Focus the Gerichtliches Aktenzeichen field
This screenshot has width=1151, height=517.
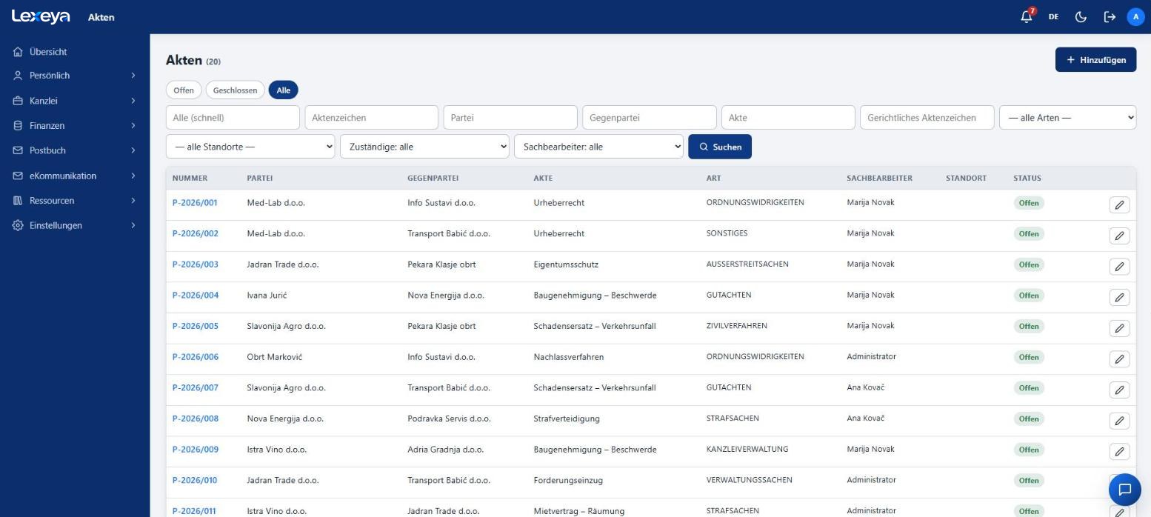(927, 118)
